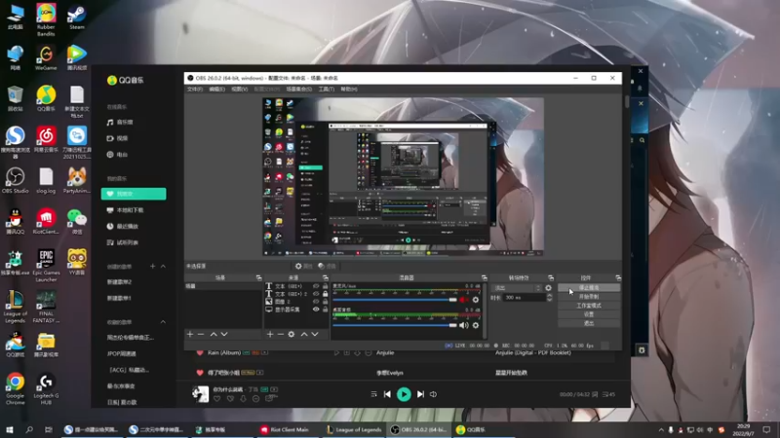Adjust the desktop audio volume slider

pos(395,325)
